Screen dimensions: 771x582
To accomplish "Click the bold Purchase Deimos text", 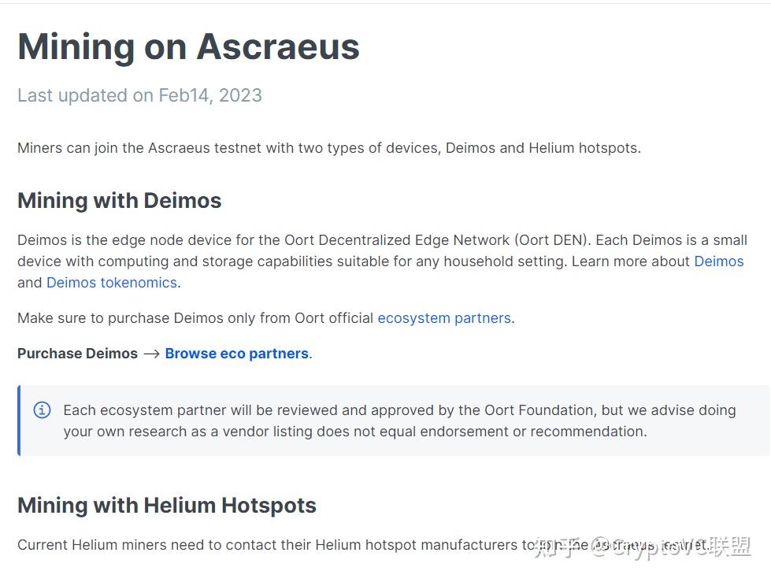I will (77, 354).
